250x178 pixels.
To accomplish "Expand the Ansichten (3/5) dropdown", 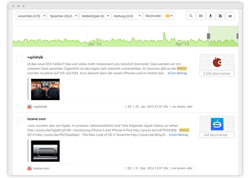I will point(31,16).
